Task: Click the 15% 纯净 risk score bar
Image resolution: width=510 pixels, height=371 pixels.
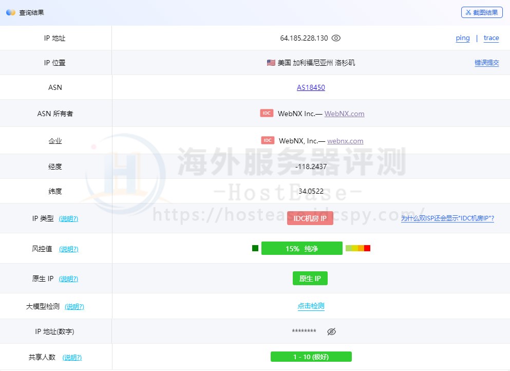Action: [301, 249]
